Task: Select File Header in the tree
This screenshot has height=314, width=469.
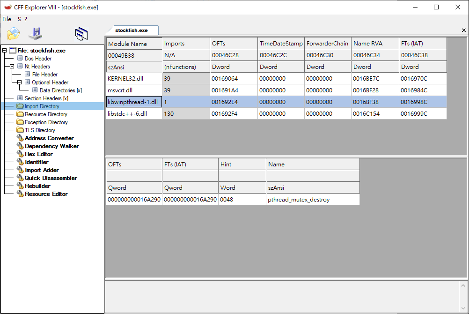Action: (45, 75)
